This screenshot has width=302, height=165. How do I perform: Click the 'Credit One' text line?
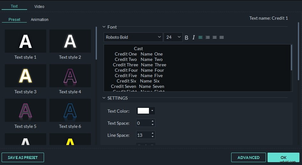coord(126,54)
